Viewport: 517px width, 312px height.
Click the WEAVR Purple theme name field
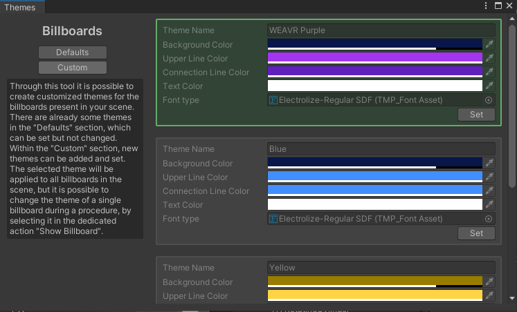pyautogui.click(x=381, y=30)
